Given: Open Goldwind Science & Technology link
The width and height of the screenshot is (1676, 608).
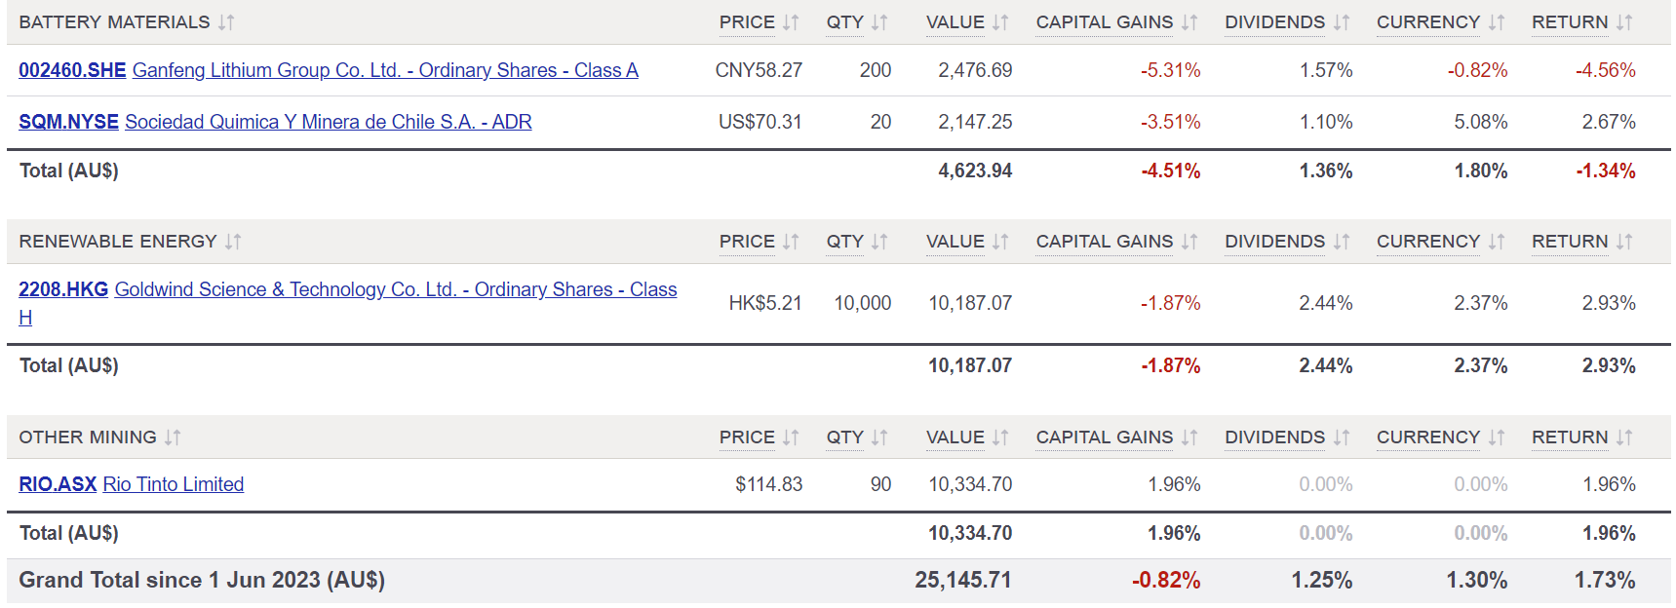Looking at the screenshot, I should (x=395, y=289).
